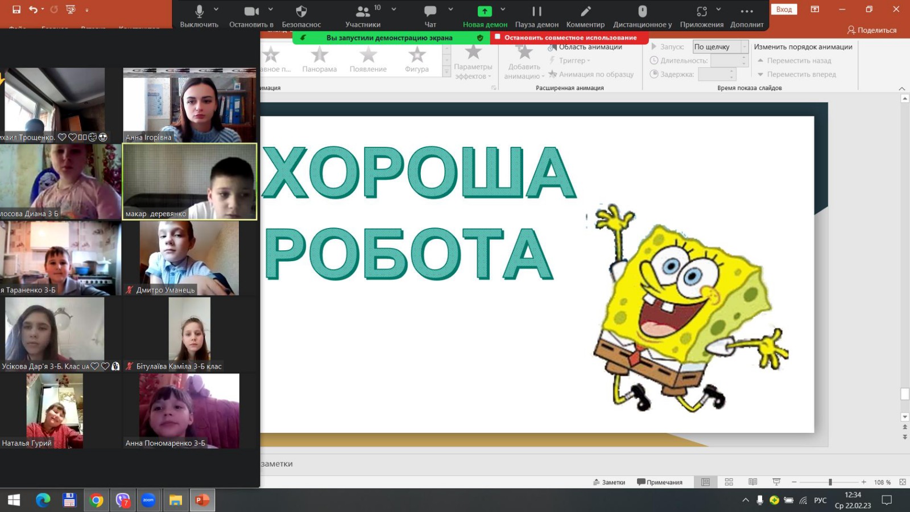Click Добавить анимацию button

click(524, 61)
